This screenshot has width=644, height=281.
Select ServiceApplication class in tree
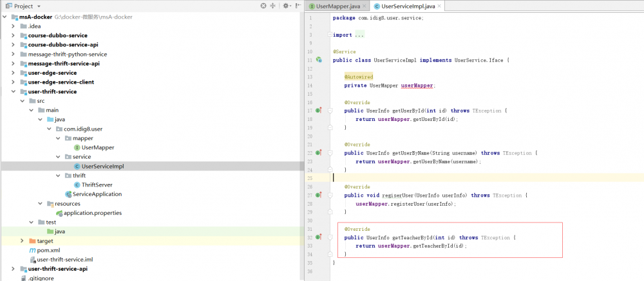pyautogui.click(x=97, y=194)
